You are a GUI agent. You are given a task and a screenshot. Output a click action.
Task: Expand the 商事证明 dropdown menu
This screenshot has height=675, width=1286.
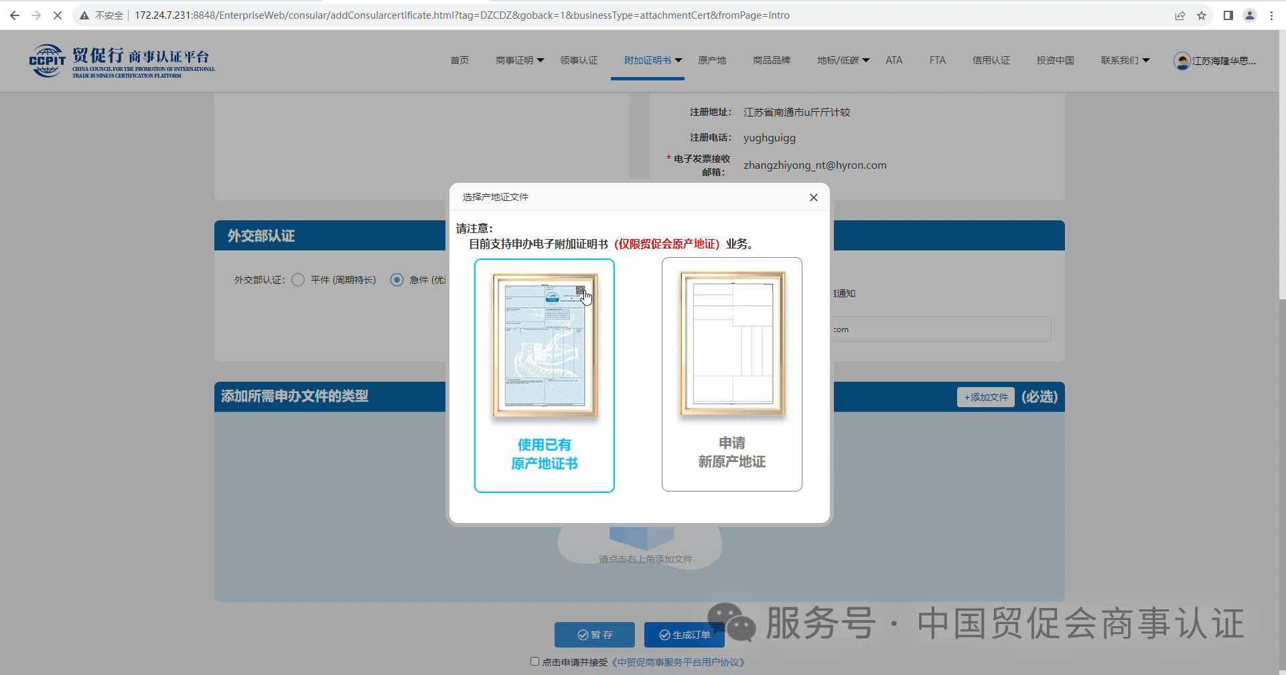click(x=520, y=60)
